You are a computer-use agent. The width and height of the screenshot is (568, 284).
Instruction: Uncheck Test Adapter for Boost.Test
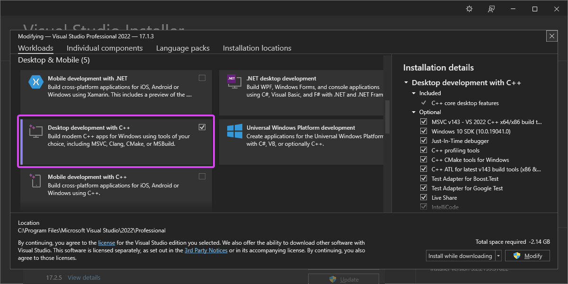(x=424, y=178)
